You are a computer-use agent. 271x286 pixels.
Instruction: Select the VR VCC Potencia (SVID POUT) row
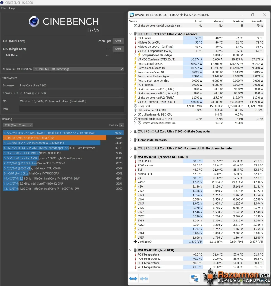pyautogui.click(x=199, y=102)
